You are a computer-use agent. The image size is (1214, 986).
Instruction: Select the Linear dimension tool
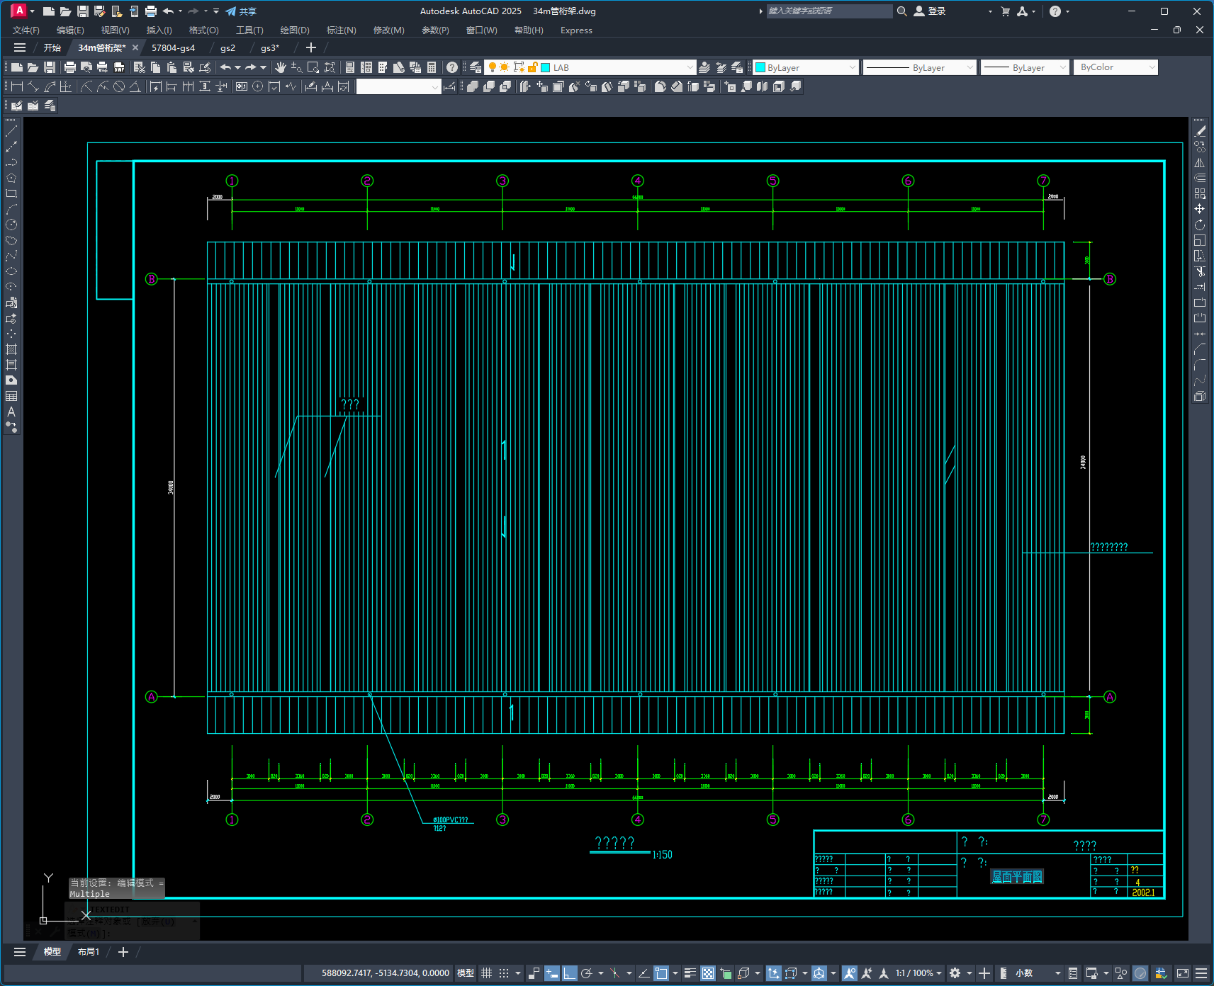(17, 86)
